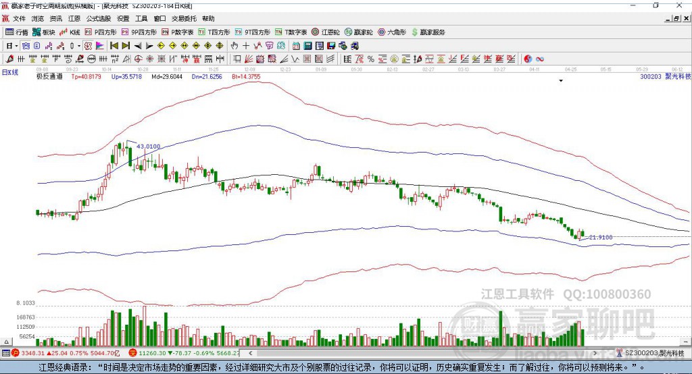The height and width of the screenshot is (374, 692).
Task: Click the horizontal scrollbar right arrow
Action: click(595, 353)
